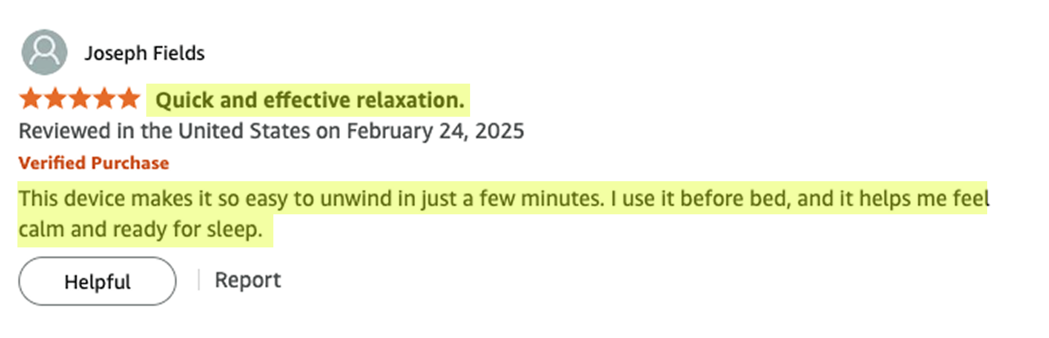Screen dimensions: 1049x338
Task: Click the Report link
Action: pyautogui.click(x=248, y=280)
